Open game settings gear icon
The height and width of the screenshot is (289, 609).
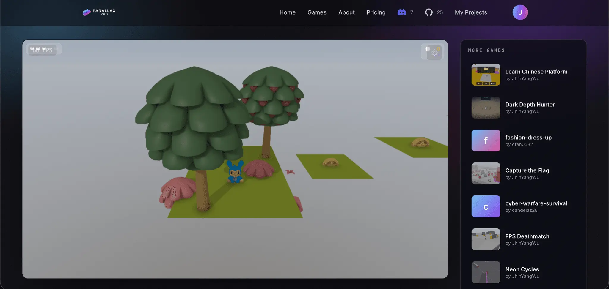tap(434, 52)
